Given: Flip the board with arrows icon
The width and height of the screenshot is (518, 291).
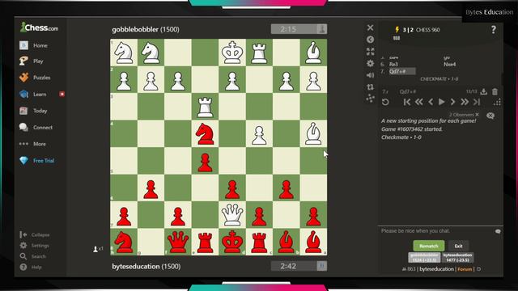Looking at the screenshot, I should point(371,87).
